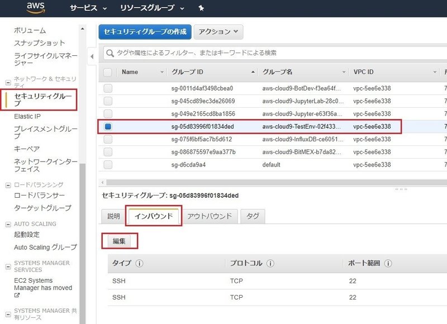Open the VPC ID column arrow
447x324 pixels.
point(435,73)
